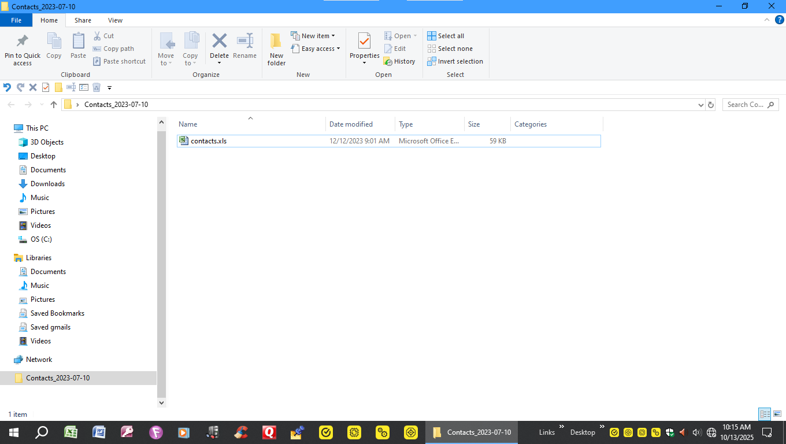This screenshot has height=444, width=786.
Task: Click the Select all button
Action: (x=446, y=35)
